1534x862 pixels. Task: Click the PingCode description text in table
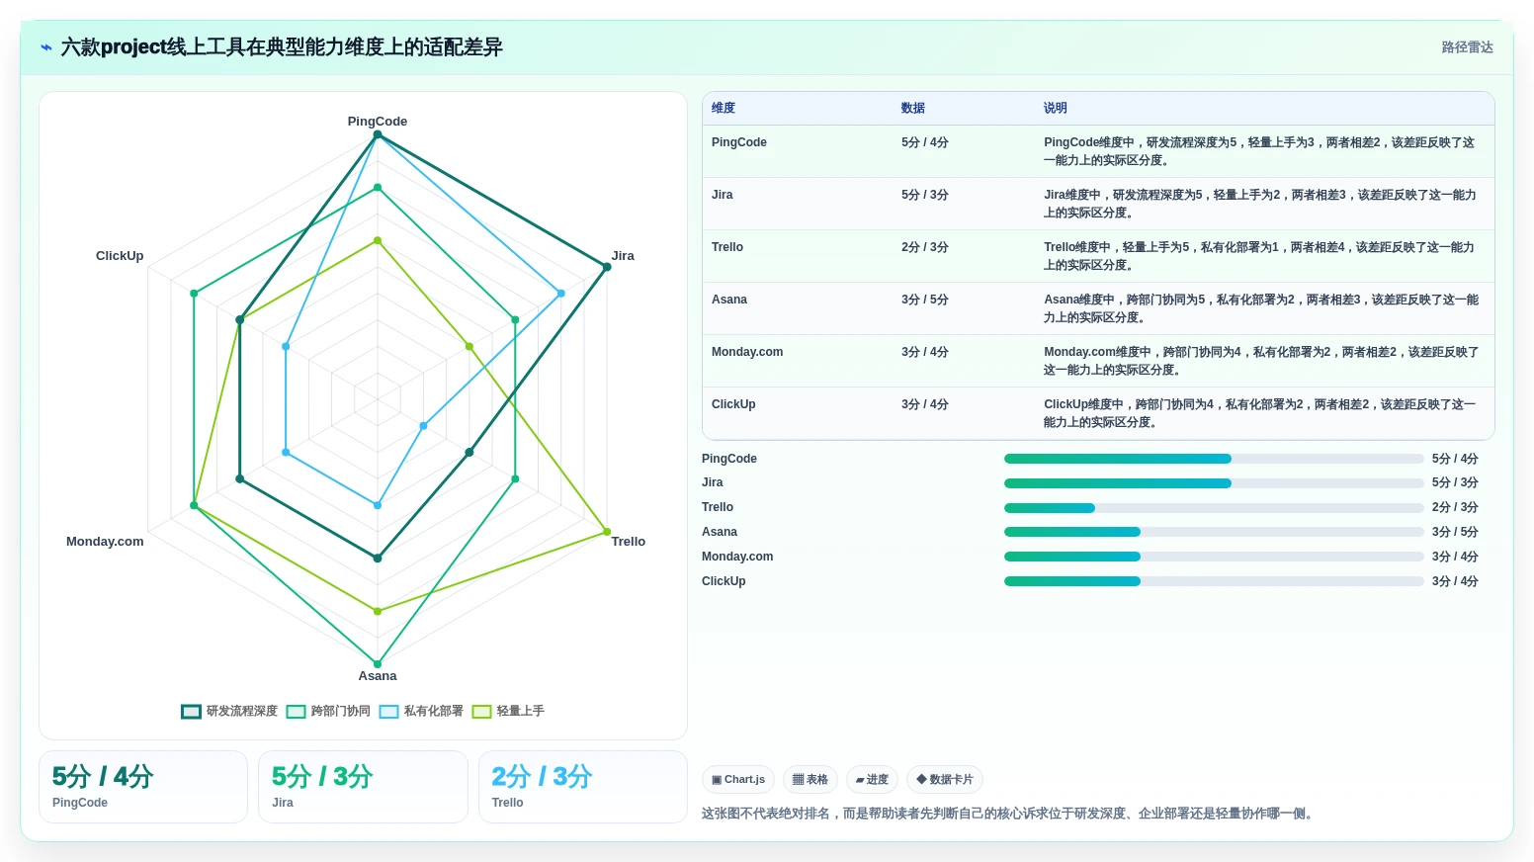point(1260,151)
